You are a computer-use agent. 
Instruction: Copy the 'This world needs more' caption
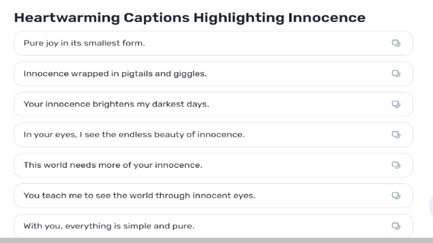396,165
